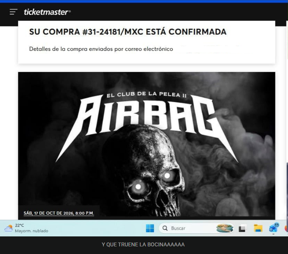Click the magnifier icon in taskbar search
This screenshot has width=288, height=254.
(165, 228)
